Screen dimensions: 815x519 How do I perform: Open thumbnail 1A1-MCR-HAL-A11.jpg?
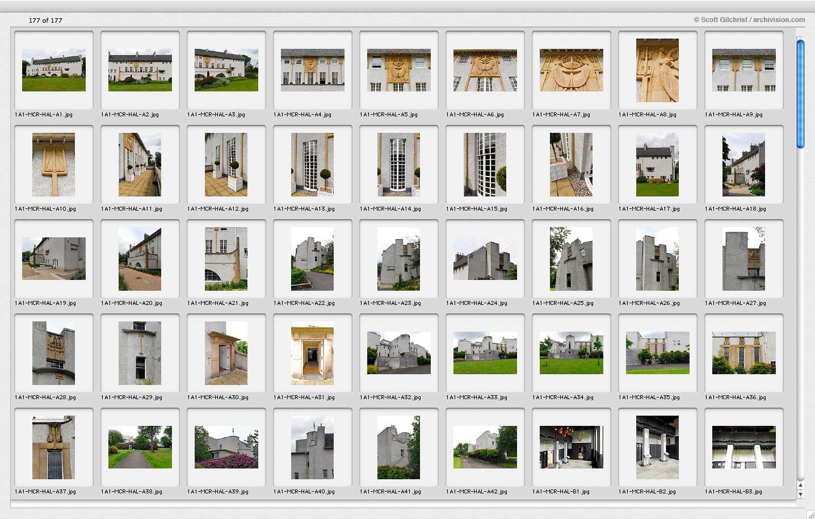coord(140,165)
